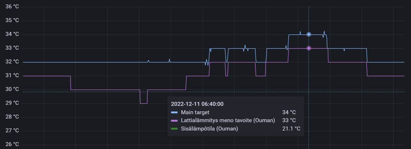Click the 29 °C y-axis label

coord(12,103)
